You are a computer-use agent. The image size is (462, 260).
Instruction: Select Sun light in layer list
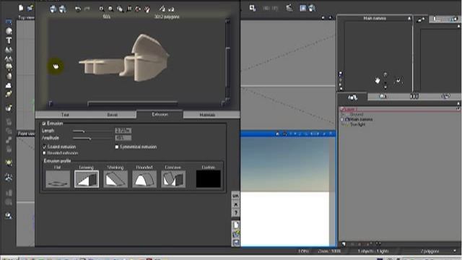click(358, 124)
